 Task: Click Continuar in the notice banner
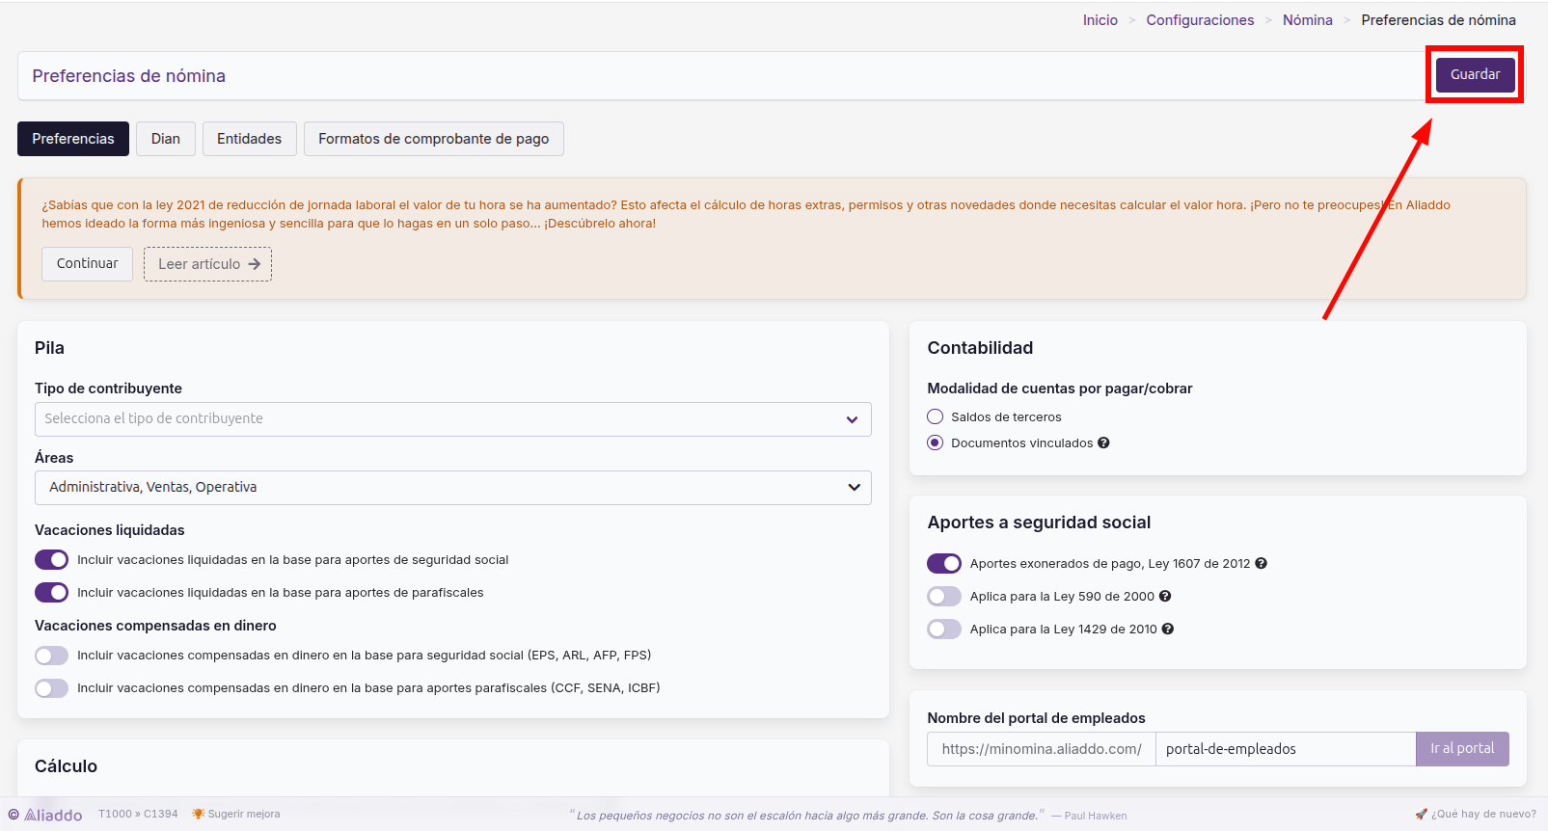tap(88, 264)
